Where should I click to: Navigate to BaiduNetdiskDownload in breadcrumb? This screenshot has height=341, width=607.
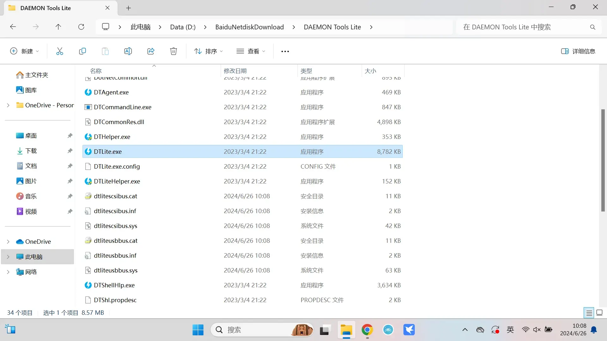click(249, 27)
